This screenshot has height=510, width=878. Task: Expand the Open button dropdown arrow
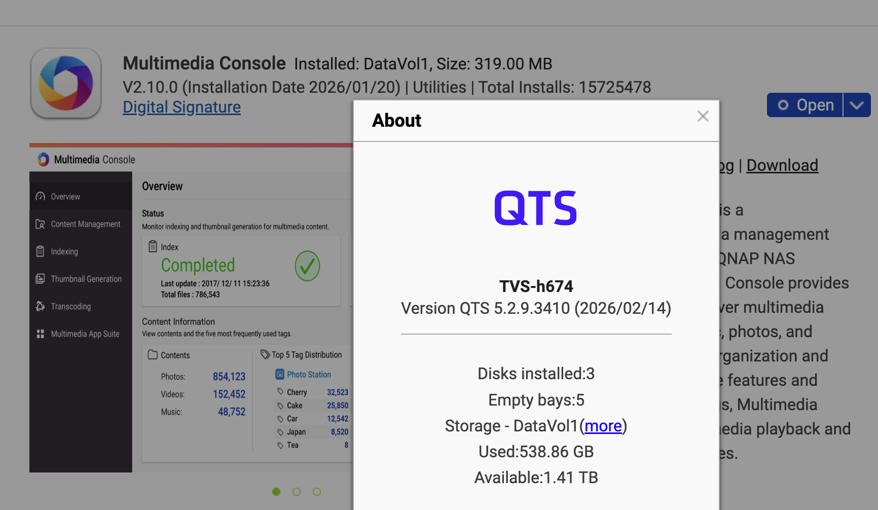857,105
